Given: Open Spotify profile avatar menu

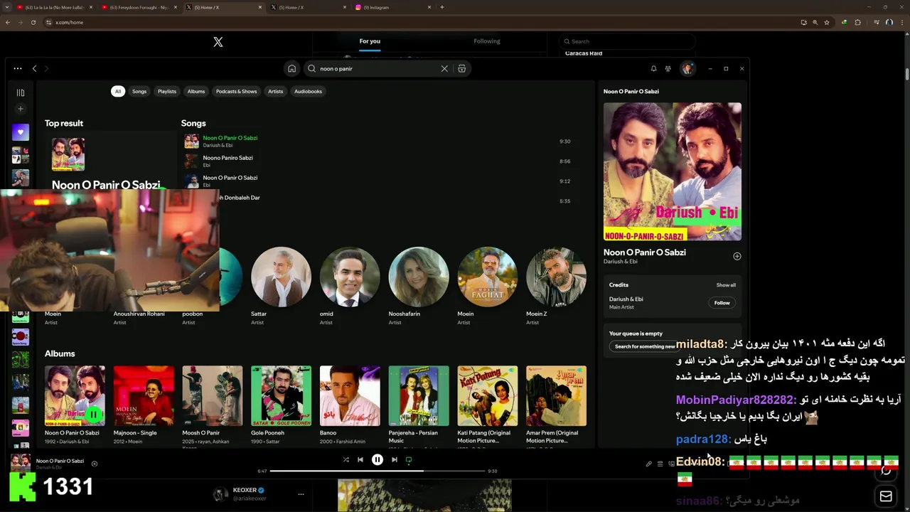Looking at the screenshot, I should click(x=687, y=69).
